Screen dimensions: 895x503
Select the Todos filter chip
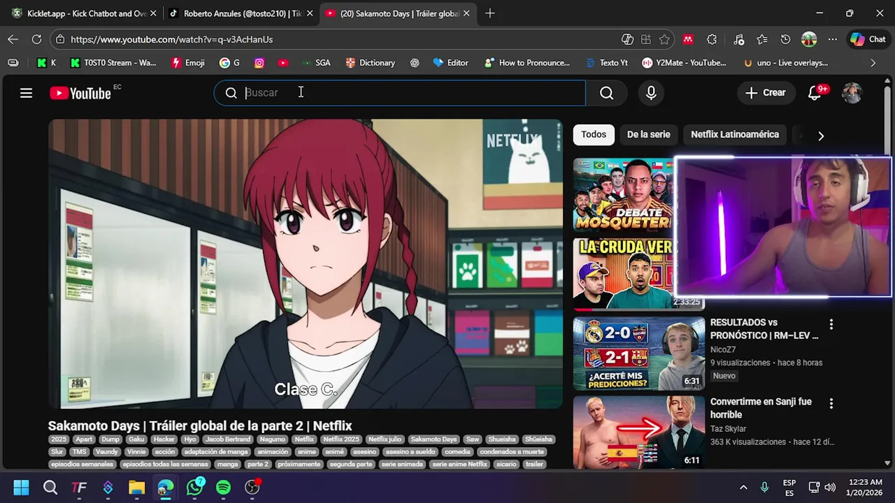point(594,134)
